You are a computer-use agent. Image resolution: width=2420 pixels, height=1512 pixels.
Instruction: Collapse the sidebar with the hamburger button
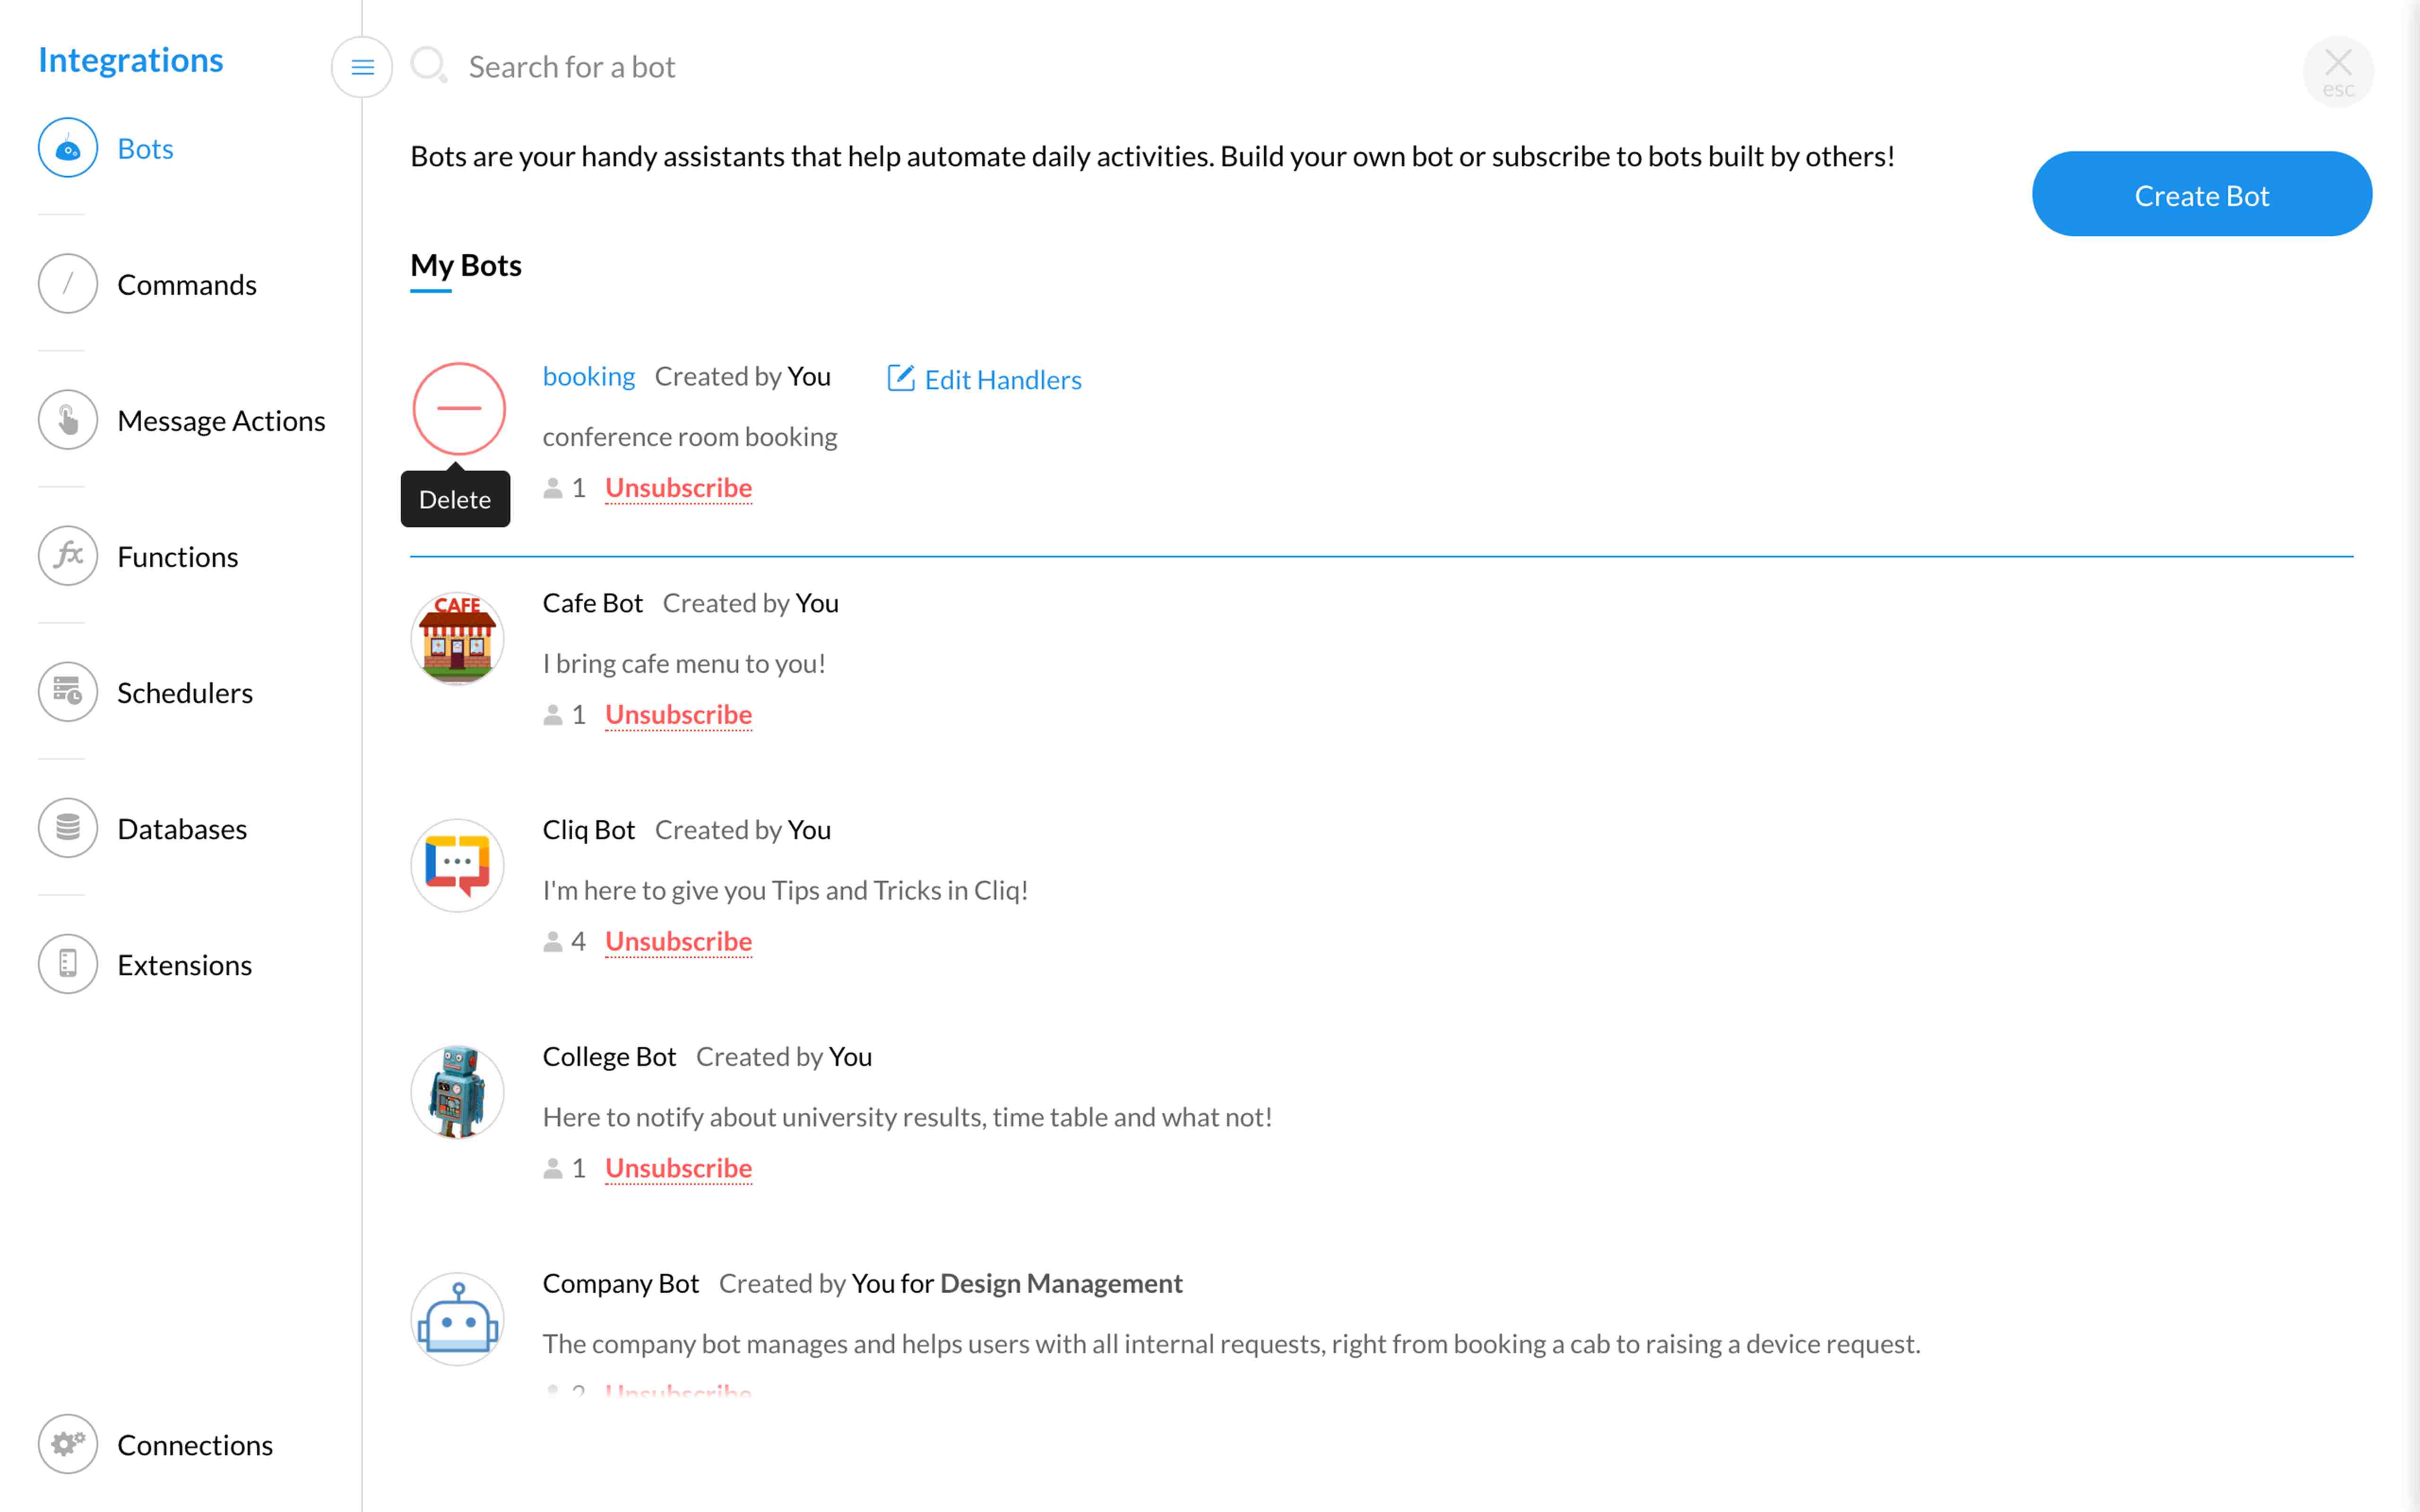tap(362, 67)
